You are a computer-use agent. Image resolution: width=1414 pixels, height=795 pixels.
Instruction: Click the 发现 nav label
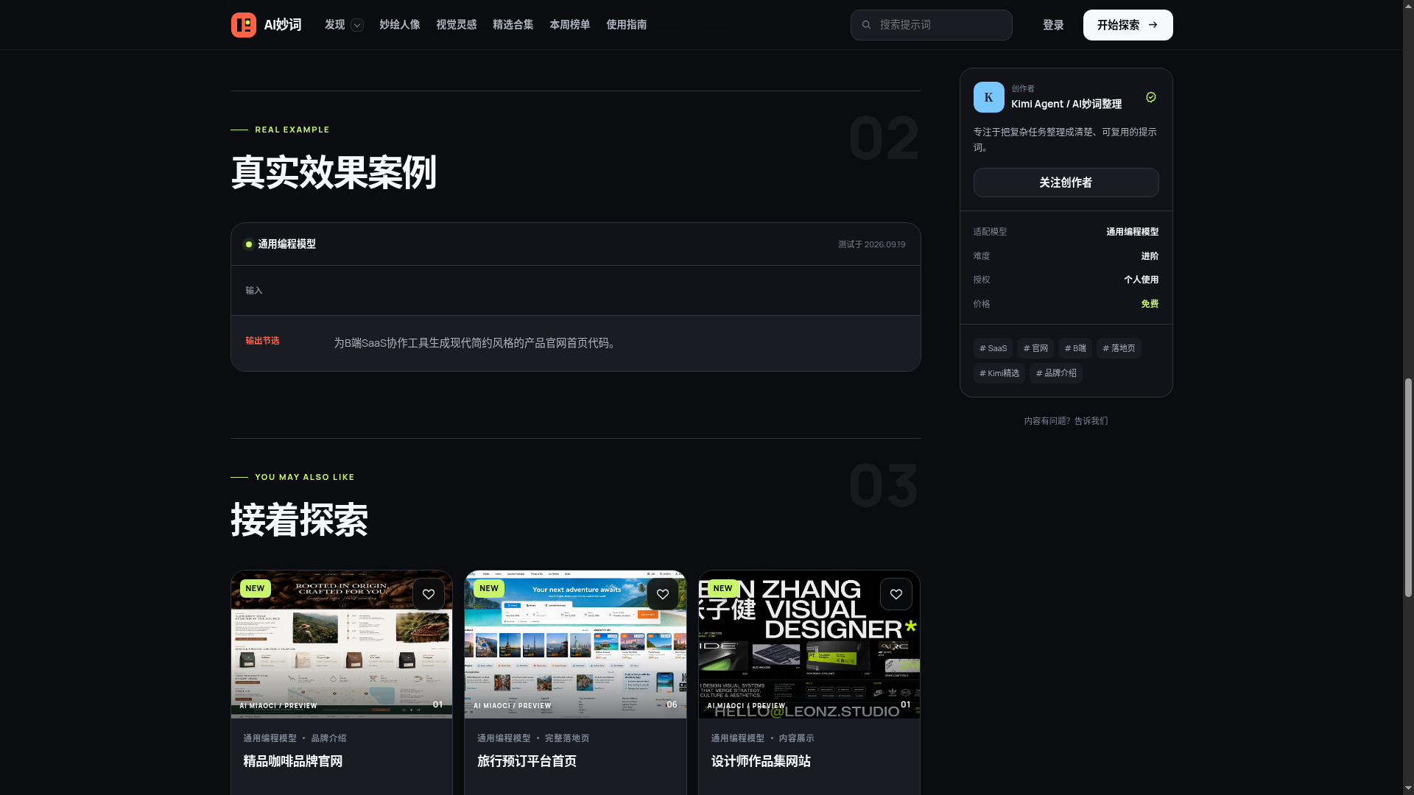(x=335, y=25)
